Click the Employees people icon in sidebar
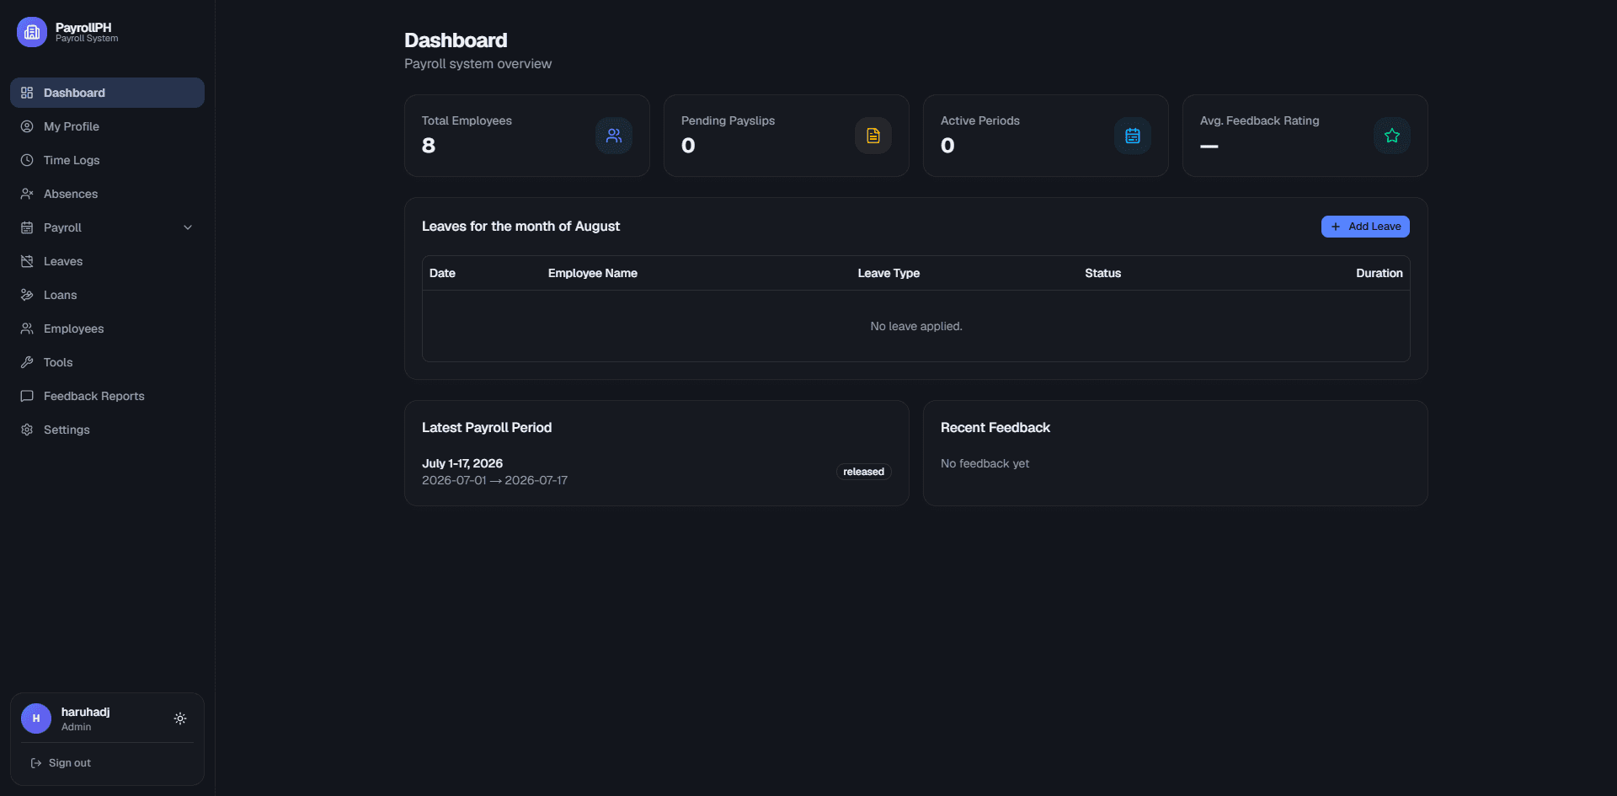 (x=27, y=329)
